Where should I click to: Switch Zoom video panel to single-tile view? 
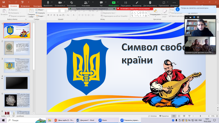click(x=190, y=17)
